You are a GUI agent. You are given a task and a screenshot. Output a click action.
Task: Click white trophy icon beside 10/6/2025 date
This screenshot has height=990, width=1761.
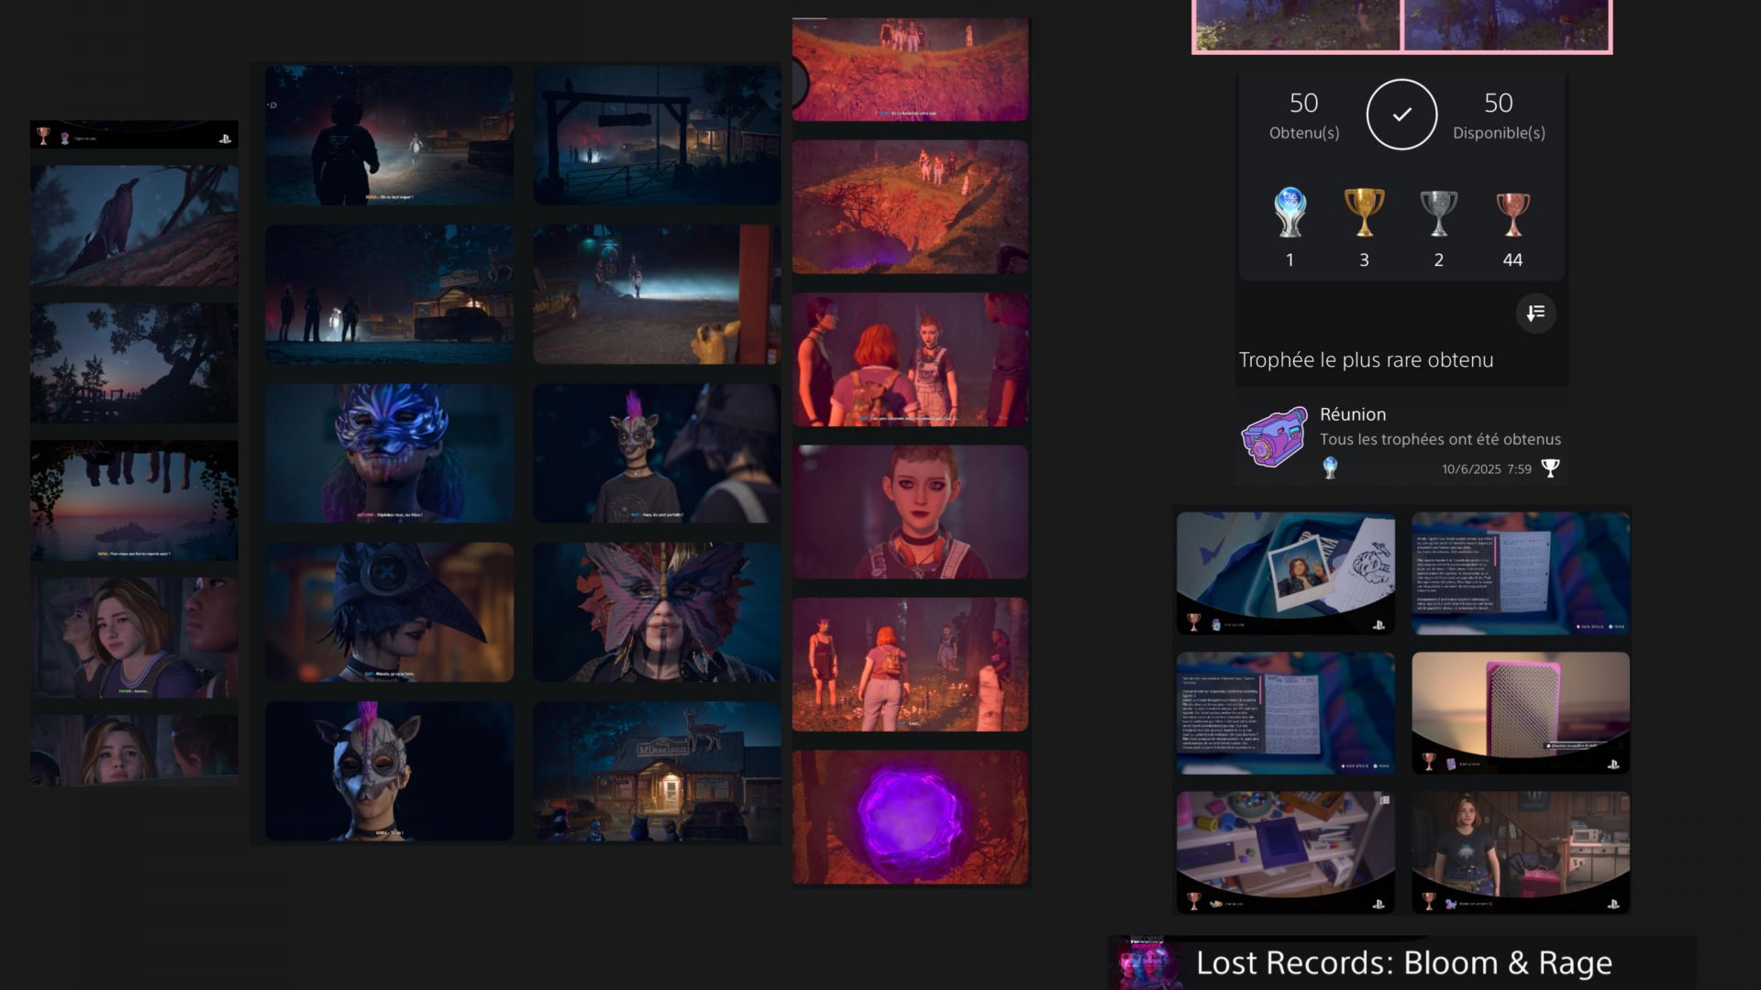[x=1550, y=468]
